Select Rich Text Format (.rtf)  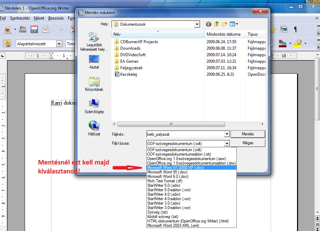point(192,181)
